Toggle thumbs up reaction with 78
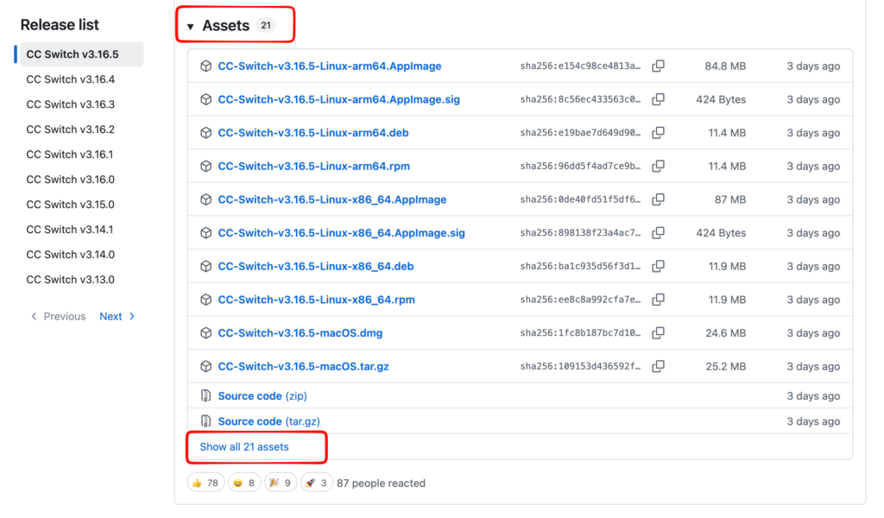884x518 pixels. pyautogui.click(x=205, y=483)
